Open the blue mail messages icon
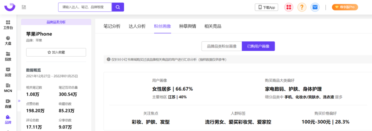Image resolution: width=372 pixels, height=131 pixels. pos(315,7)
